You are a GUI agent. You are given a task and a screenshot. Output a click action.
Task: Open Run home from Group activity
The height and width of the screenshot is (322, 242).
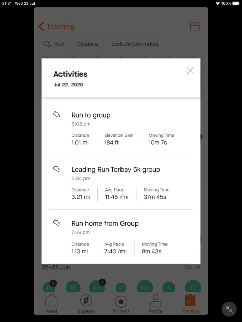(x=121, y=236)
